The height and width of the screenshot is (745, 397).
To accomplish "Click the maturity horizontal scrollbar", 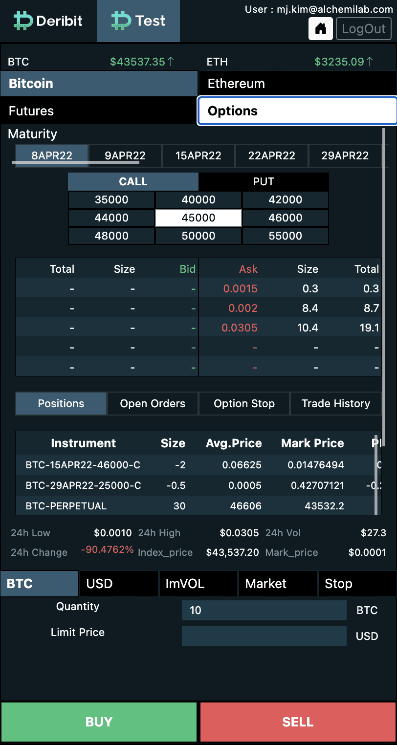I will (x=76, y=162).
